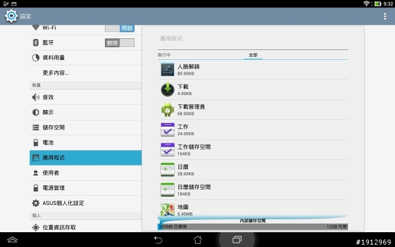Tap the Bluetooth icon beside 藍牙

click(x=36, y=43)
